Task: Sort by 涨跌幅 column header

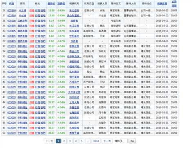Action: coord(61,4)
